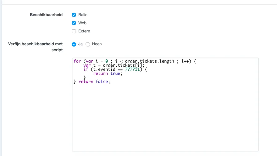Click the 'Web' label text
Screen dimensions: 277x156
pyautogui.click(x=82, y=23)
